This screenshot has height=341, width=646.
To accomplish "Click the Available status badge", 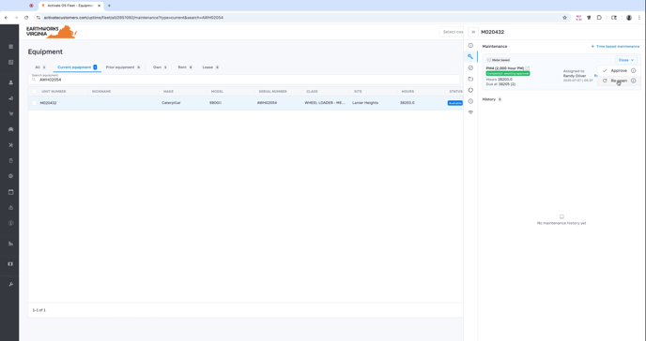I will point(455,103).
